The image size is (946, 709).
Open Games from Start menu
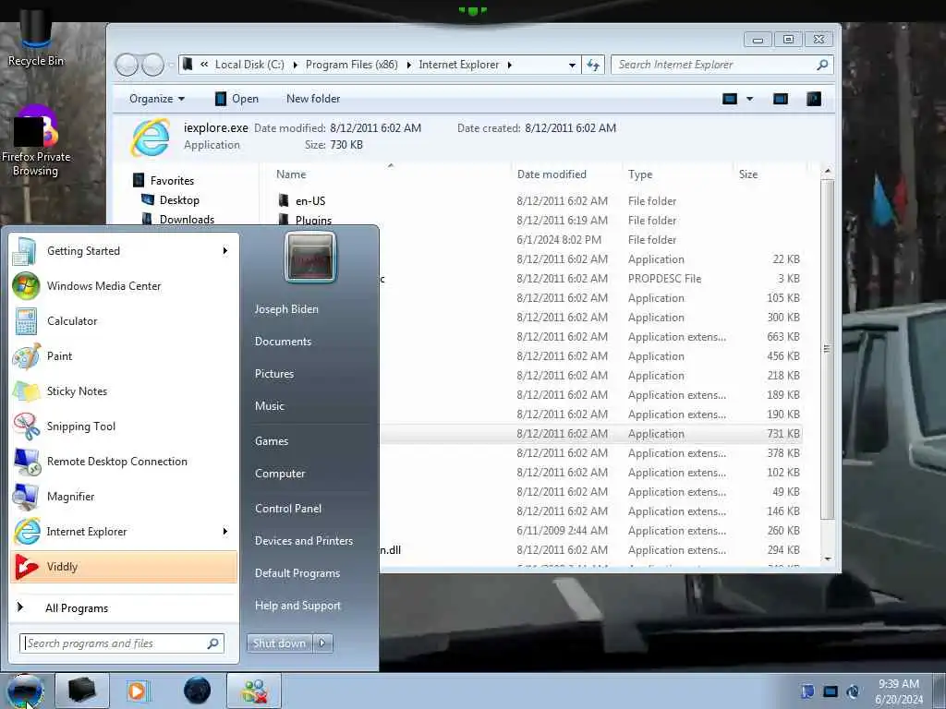[x=272, y=441]
